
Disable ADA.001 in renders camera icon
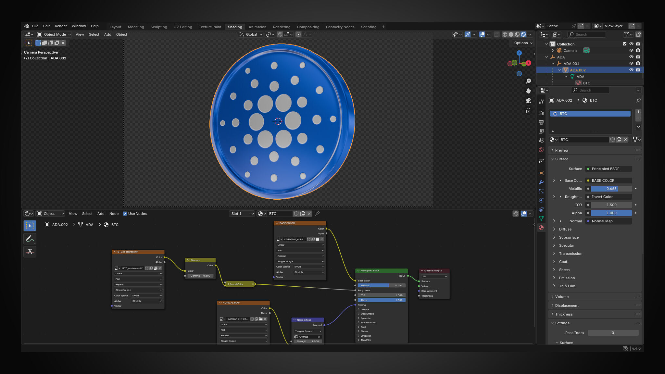(638, 63)
